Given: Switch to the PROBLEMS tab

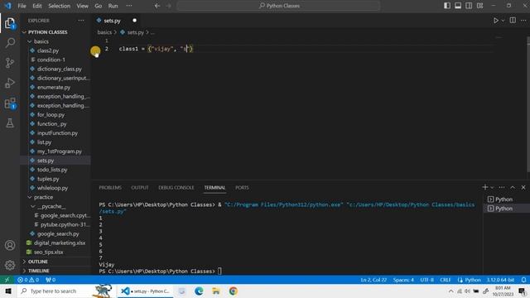Looking at the screenshot, I should (x=110, y=188).
